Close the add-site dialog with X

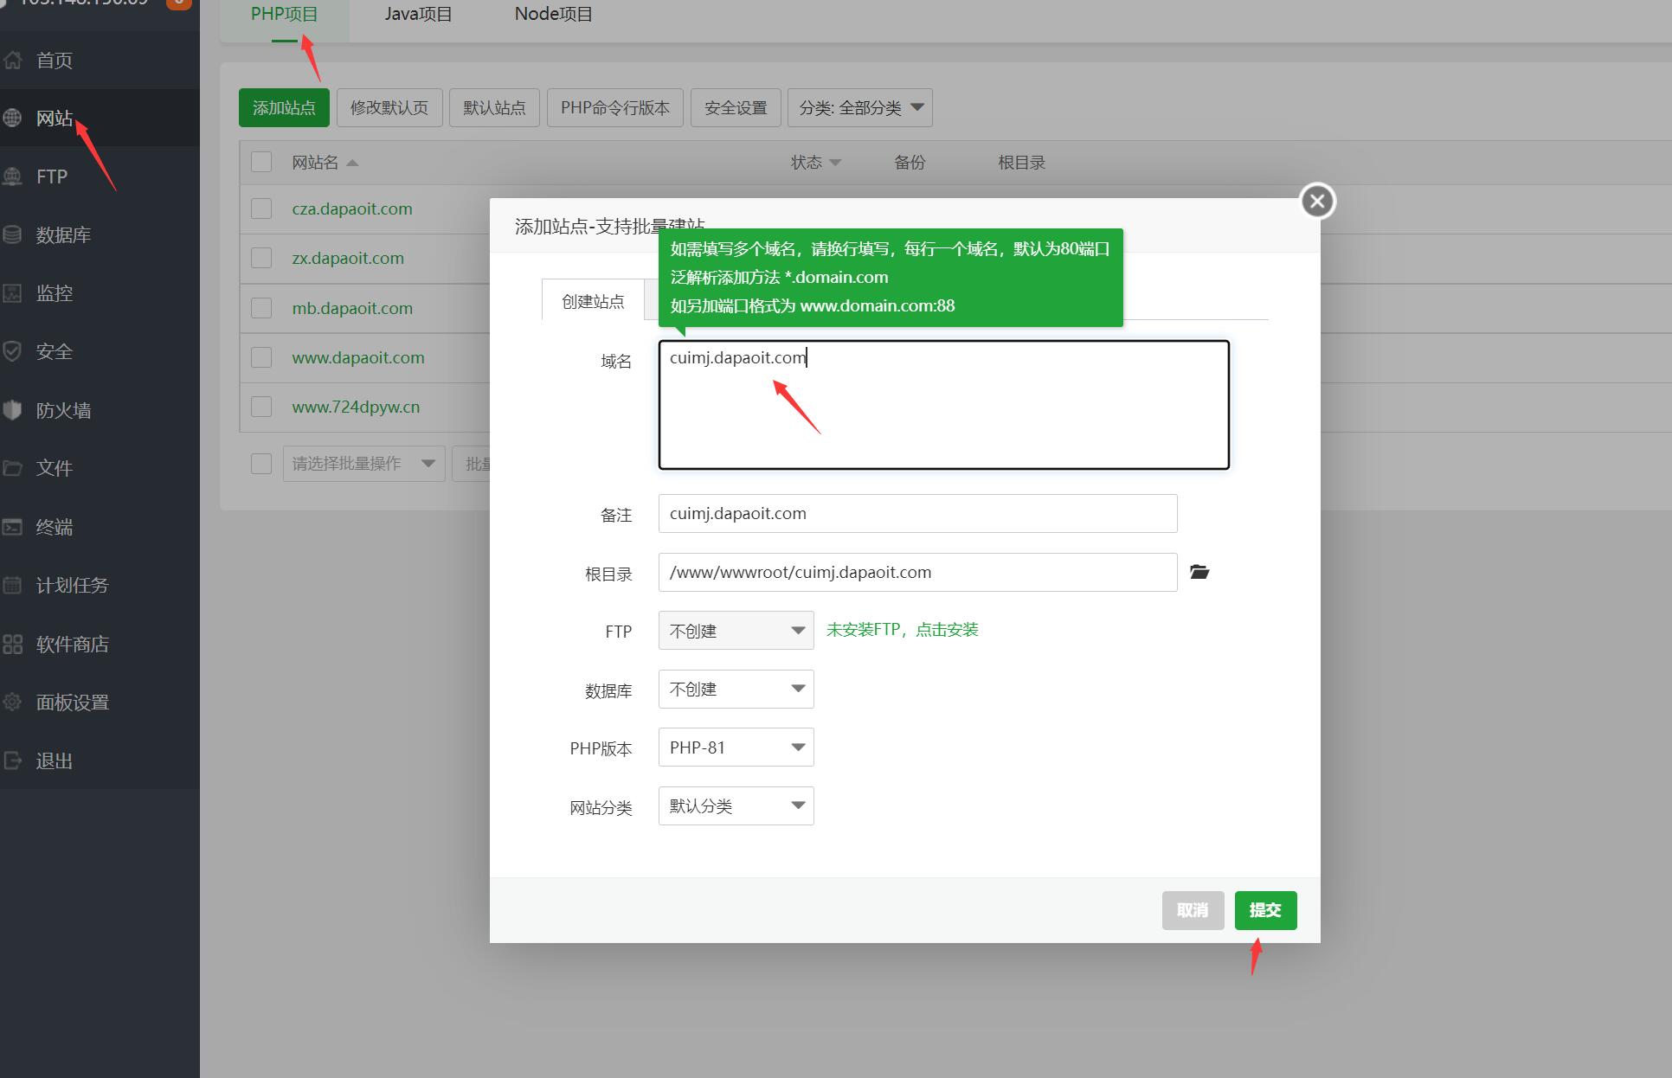1317,202
